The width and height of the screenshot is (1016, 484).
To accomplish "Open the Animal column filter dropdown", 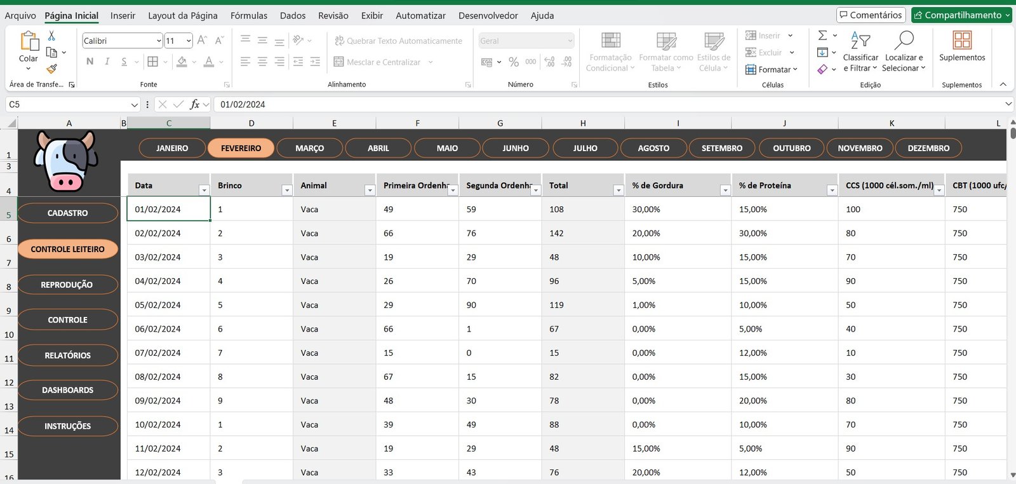I will [x=370, y=190].
